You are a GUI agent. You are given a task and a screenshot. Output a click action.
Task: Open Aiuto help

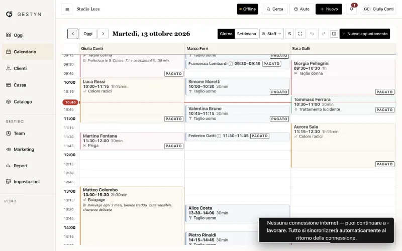click(301, 9)
